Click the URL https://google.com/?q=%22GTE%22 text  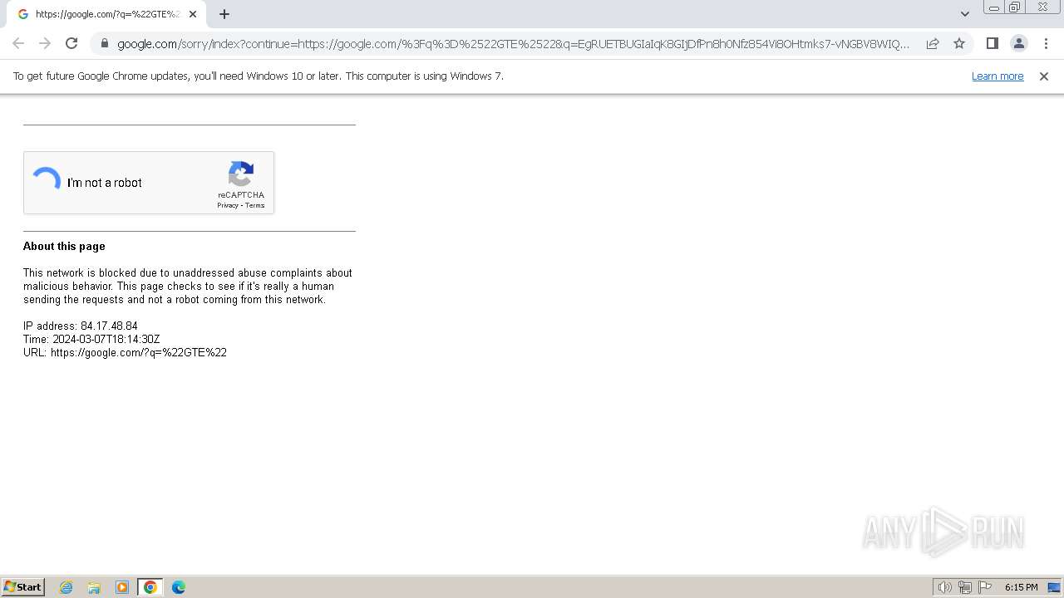point(125,353)
